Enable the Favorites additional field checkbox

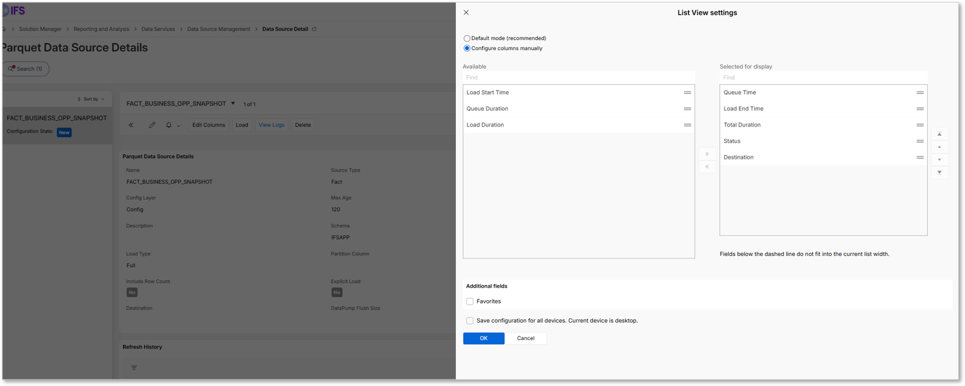[x=470, y=301]
